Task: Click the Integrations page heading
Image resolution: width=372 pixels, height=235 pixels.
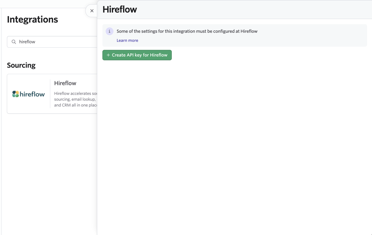Action: tap(32, 19)
